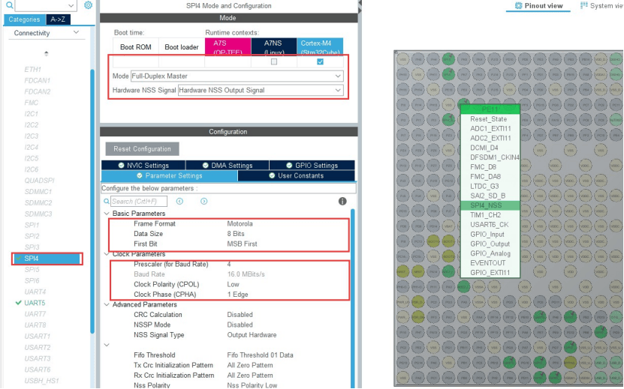
Task: Choose GPIO_Output in pin menu
Action: pyautogui.click(x=490, y=244)
